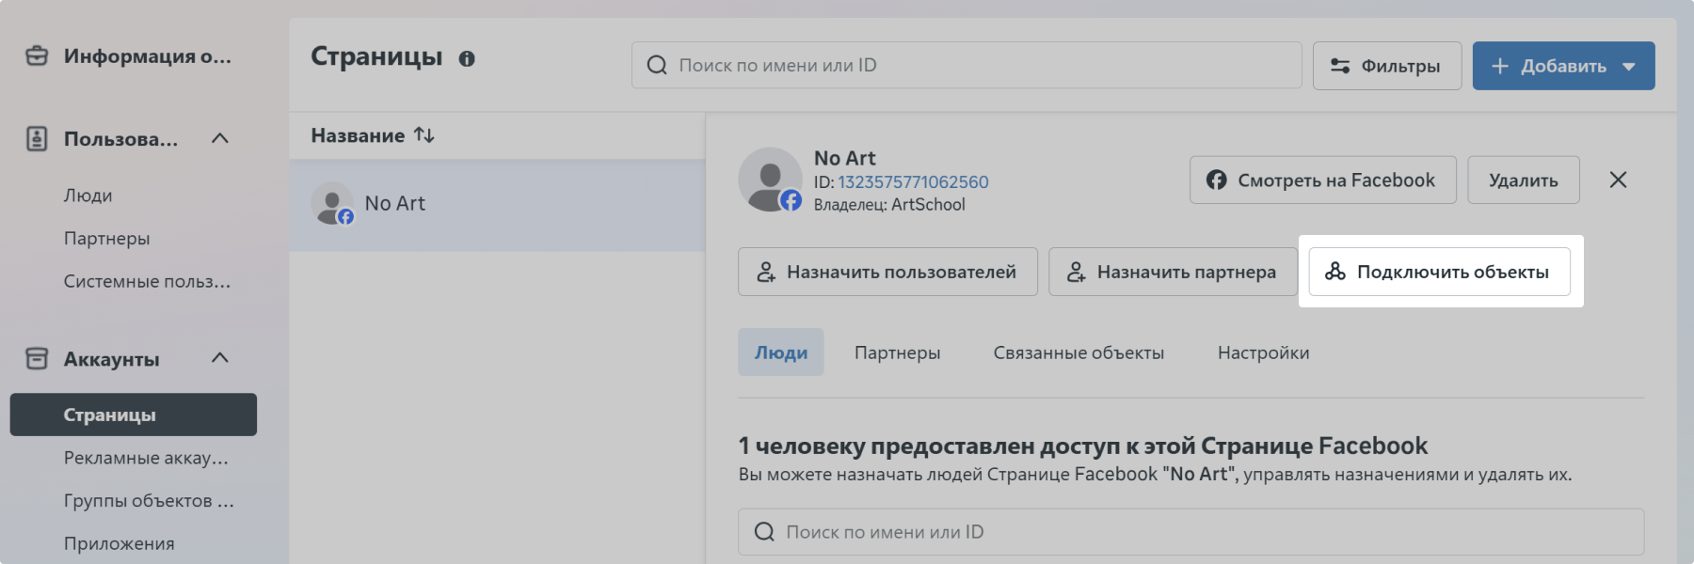Open the business information sidebar icon
The image size is (1694, 564).
[37, 56]
